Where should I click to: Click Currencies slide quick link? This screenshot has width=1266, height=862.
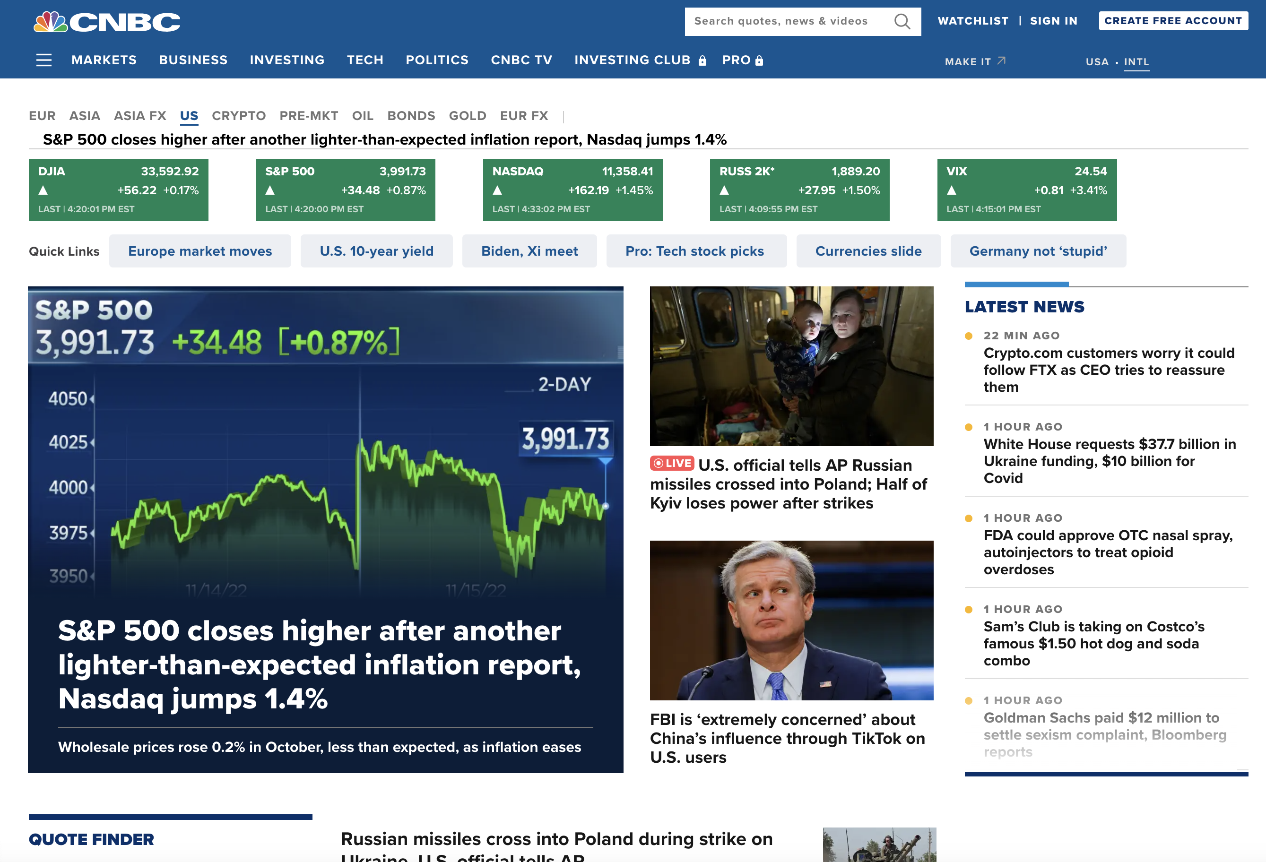tap(868, 251)
